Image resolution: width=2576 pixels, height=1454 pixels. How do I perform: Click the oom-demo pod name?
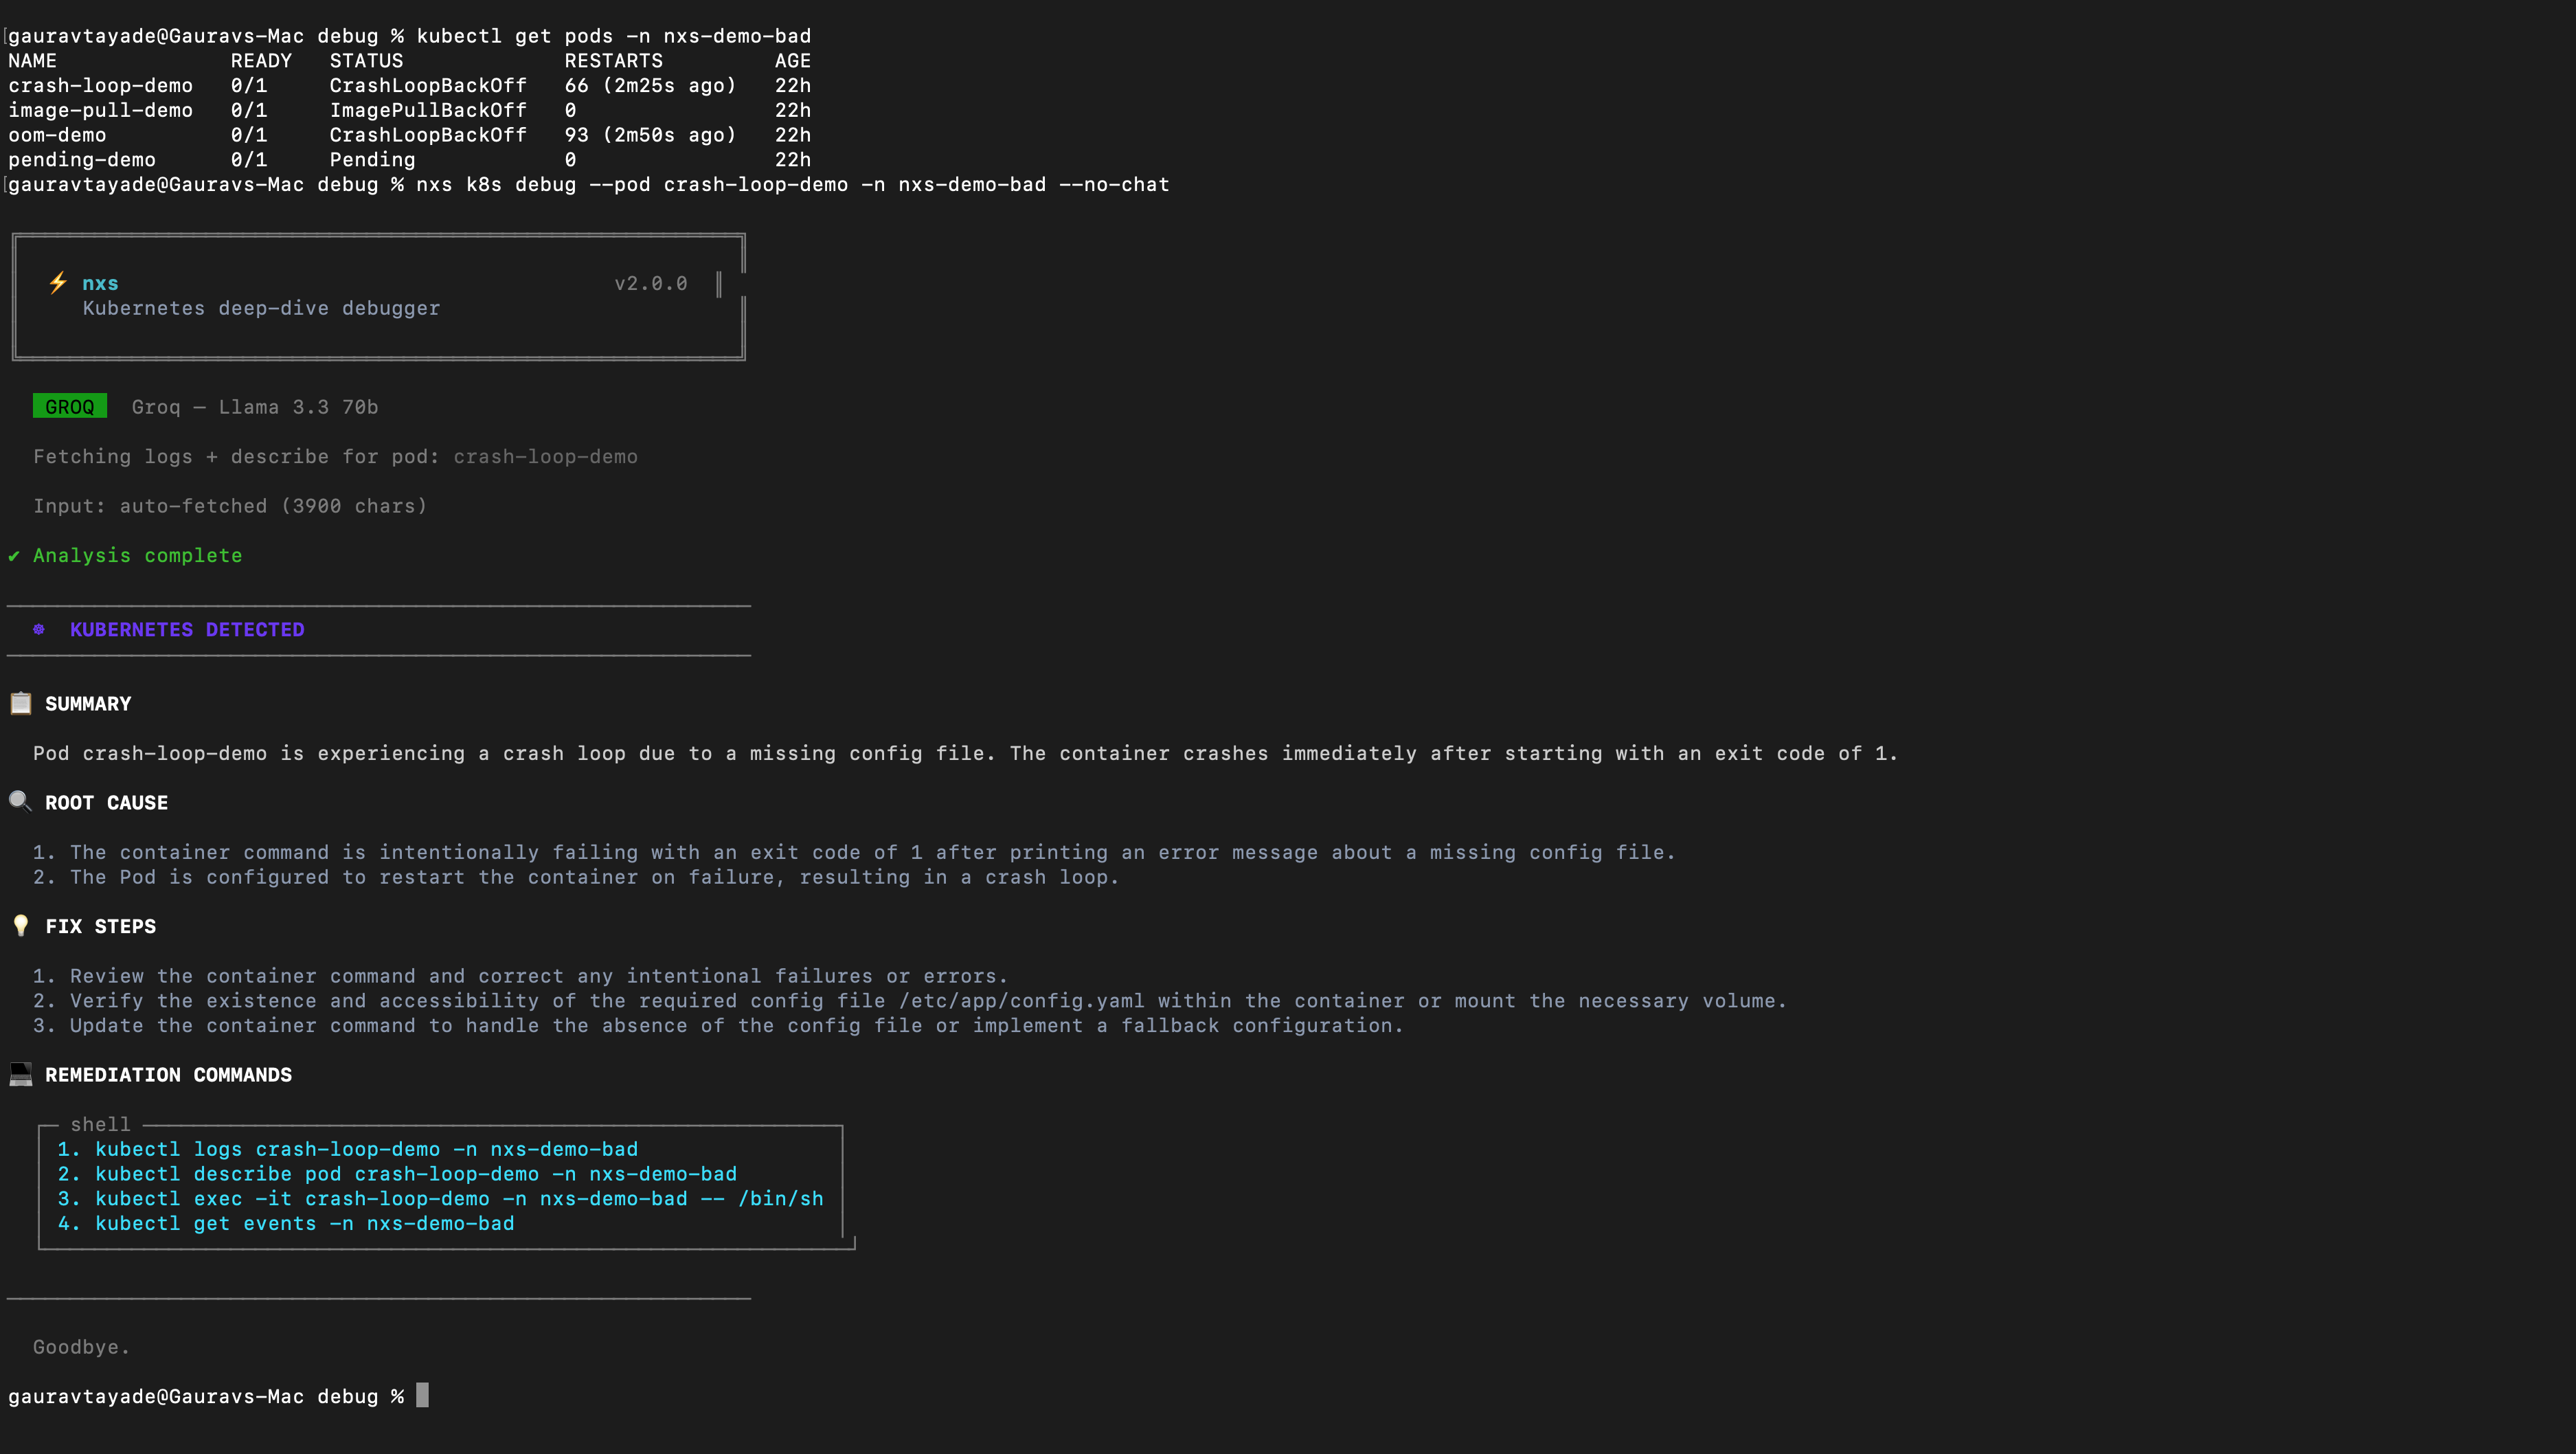pos(57,135)
